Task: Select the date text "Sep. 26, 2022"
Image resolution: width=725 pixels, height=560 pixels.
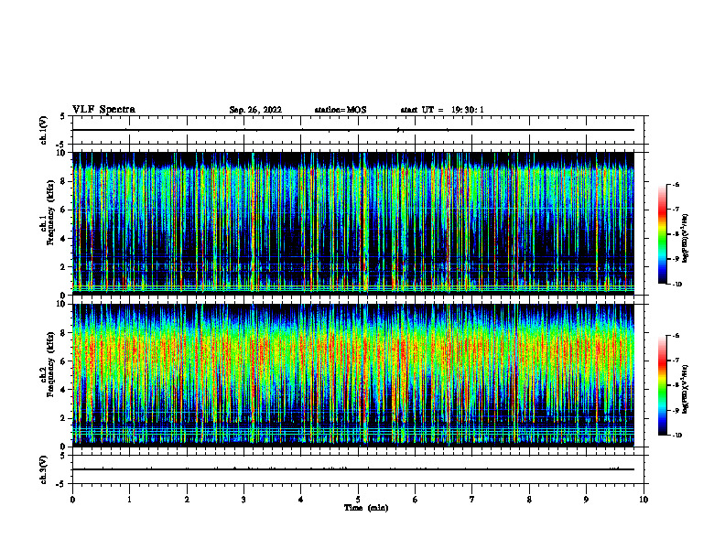Action: 255,110
